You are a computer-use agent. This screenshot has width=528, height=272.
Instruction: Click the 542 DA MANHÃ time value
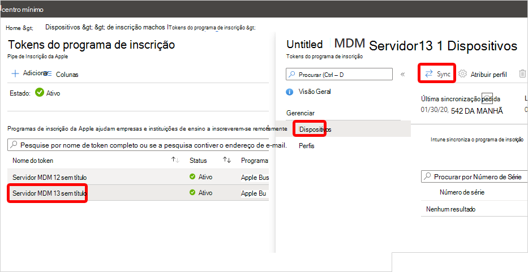477,111
